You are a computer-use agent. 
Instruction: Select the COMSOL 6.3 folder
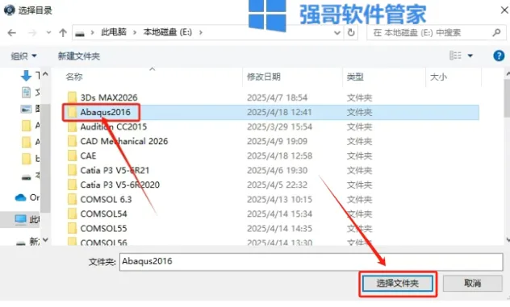106,200
